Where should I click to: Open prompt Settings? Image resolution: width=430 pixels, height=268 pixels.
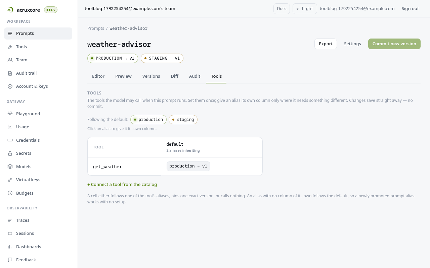(x=352, y=44)
